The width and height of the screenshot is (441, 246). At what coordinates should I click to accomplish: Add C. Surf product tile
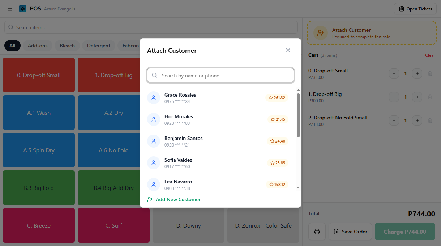click(x=114, y=225)
